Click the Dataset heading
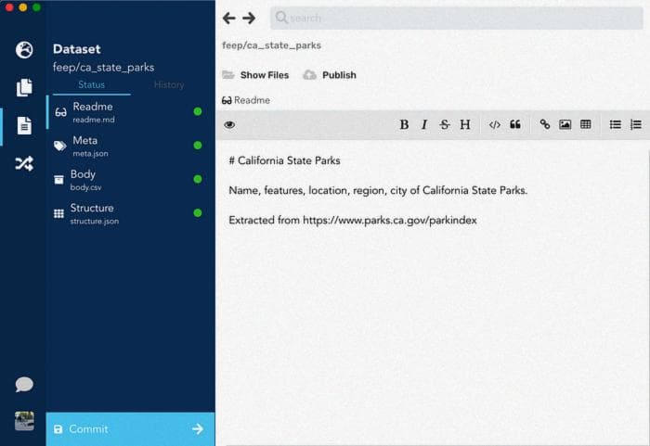The image size is (650, 446). pos(77,49)
